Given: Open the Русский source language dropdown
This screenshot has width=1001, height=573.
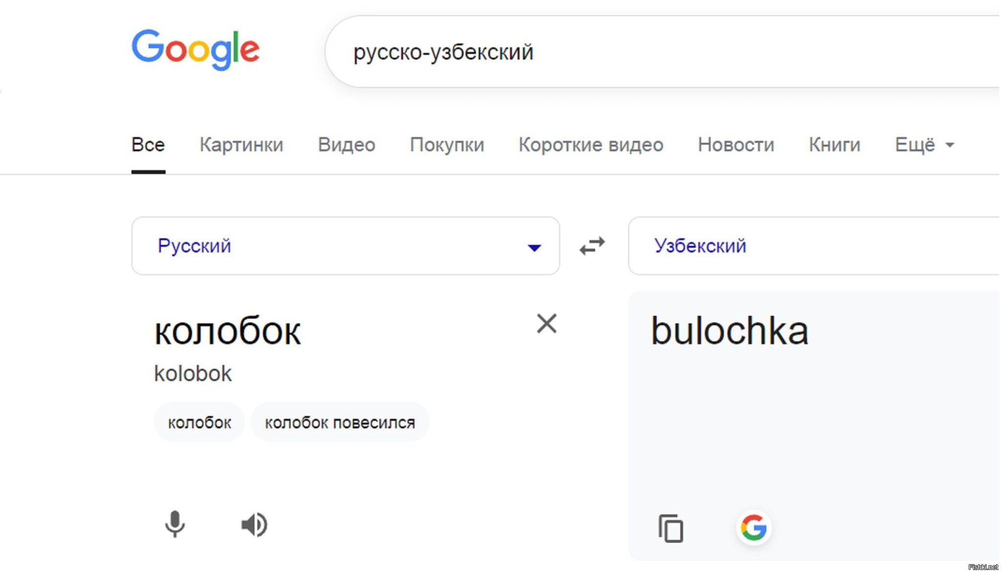Looking at the screenshot, I should 345,246.
